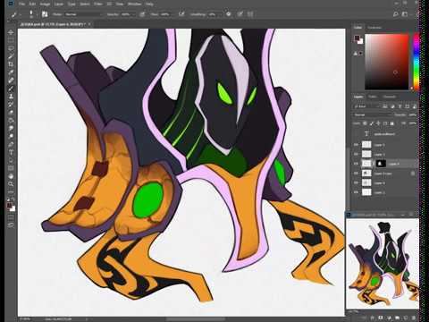Open the Filter menu
The width and height of the screenshot is (429, 322).
[x=98, y=4]
